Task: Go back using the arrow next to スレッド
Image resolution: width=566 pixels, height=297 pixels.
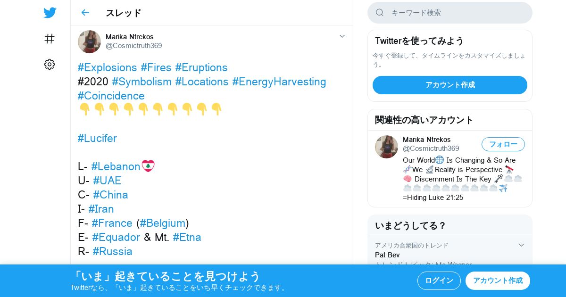Action: tap(85, 13)
